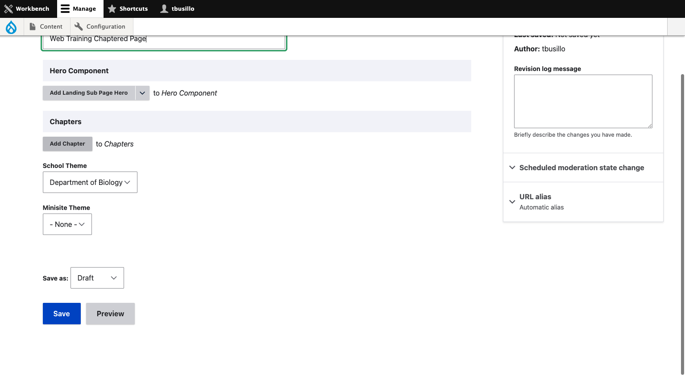Image resolution: width=685 pixels, height=377 pixels.
Task: Click the 'Automatic alias' text
Action: (541, 207)
